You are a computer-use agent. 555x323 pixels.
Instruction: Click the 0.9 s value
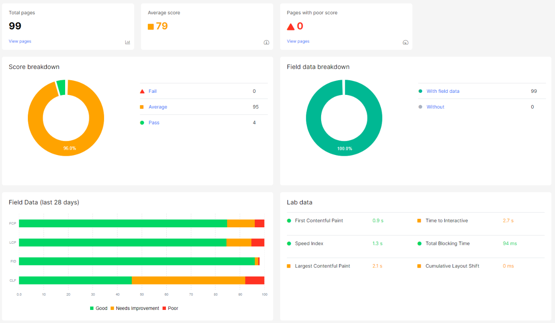(x=378, y=220)
